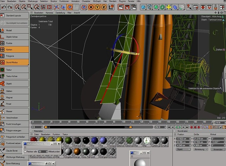The height and width of the screenshot is (166, 226).
Task: Toggle Grund-Modus button
Action: (x=14, y=62)
